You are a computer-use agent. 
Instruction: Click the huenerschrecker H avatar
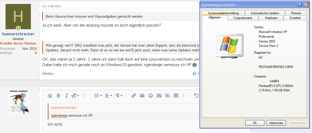tap(18, 17)
